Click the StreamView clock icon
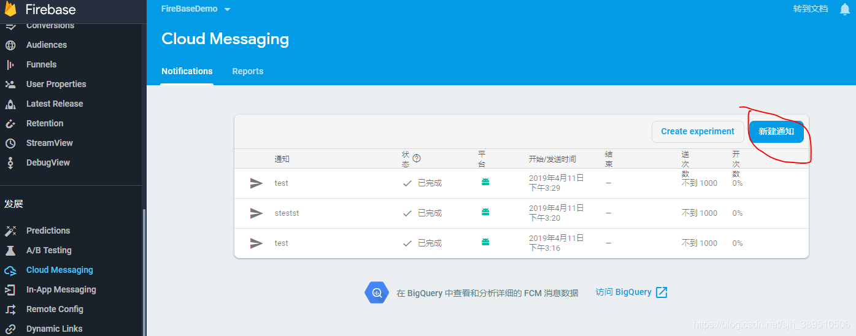The image size is (856, 336). pyautogui.click(x=10, y=143)
